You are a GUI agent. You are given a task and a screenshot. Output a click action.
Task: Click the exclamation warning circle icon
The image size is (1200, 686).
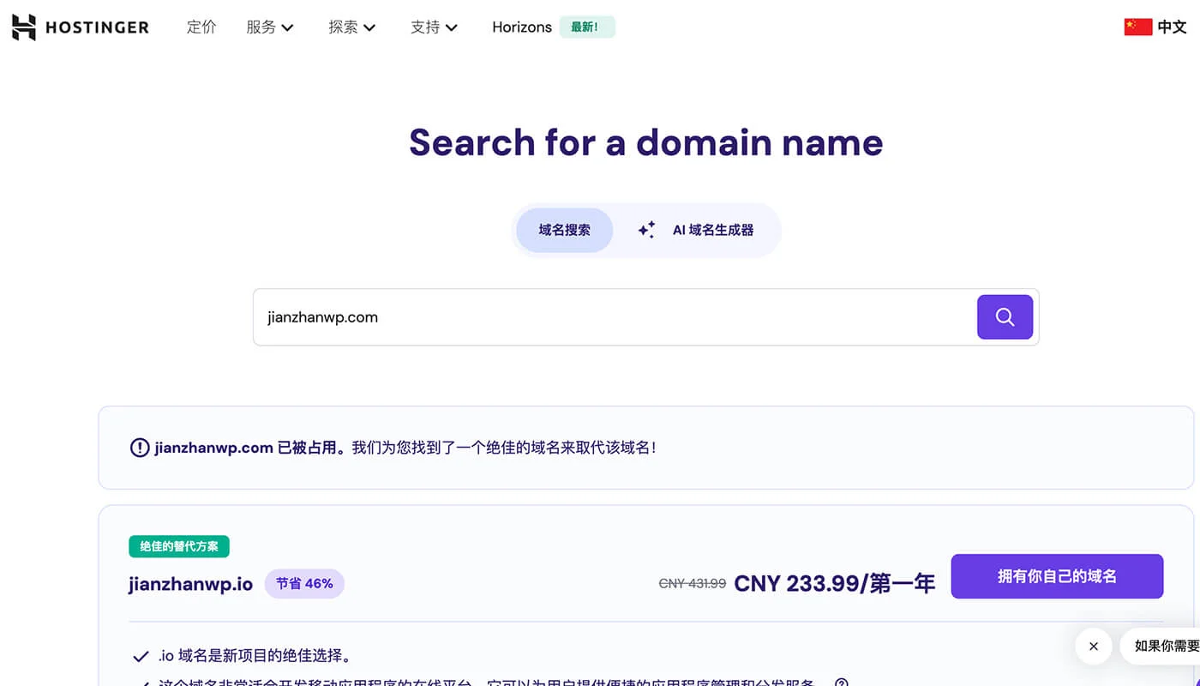click(139, 448)
